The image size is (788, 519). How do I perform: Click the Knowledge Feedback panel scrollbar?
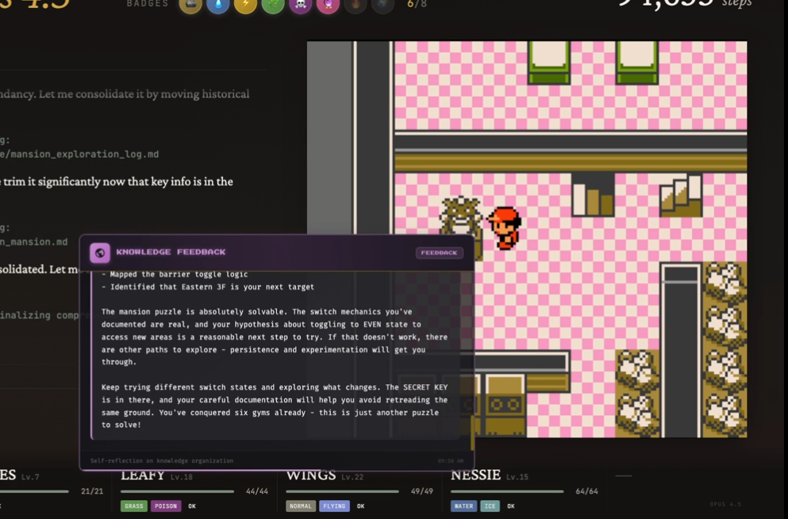[x=472, y=432]
